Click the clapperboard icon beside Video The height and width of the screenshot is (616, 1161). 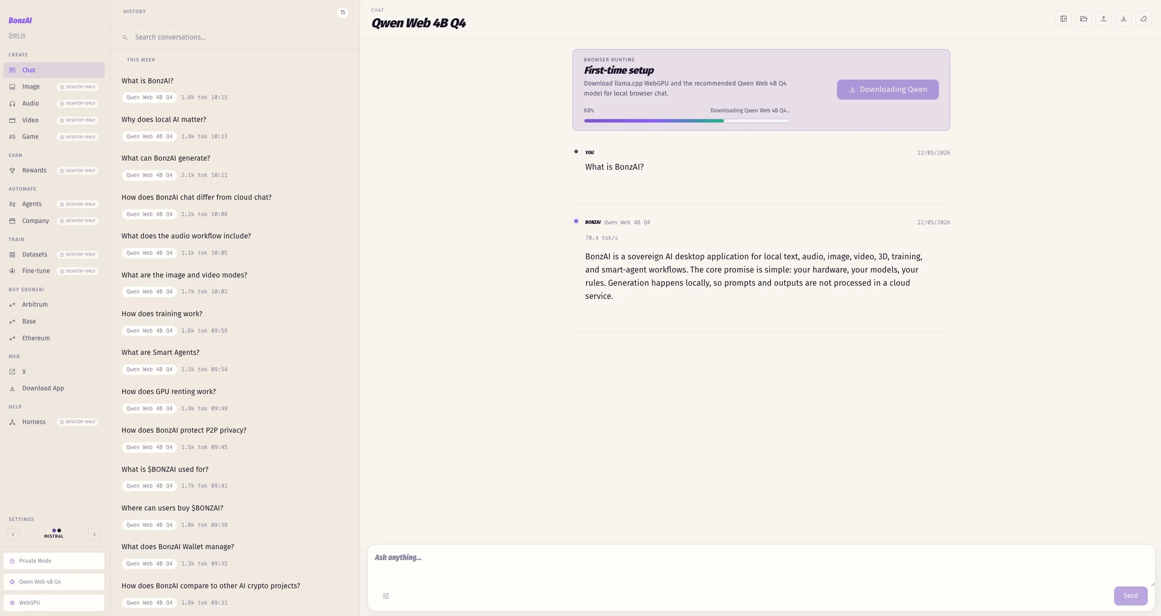tap(12, 121)
